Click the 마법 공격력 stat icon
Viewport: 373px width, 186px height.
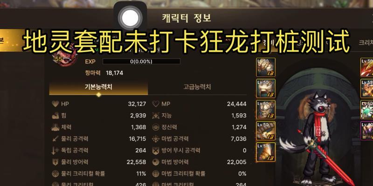click(x=156, y=139)
